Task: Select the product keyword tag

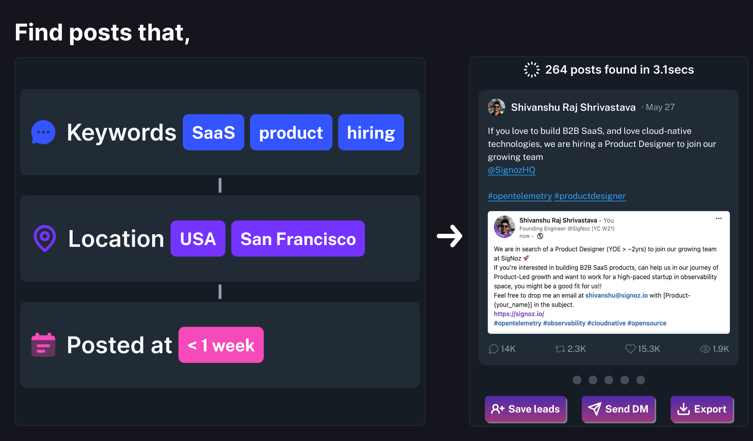Action: pyautogui.click(x=291, y=132)
